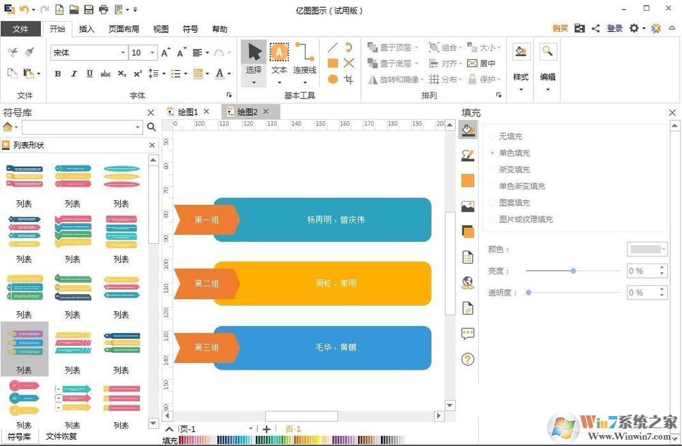Open the comment panel icon on right edge
Image resolution: width=682 pixels, height=446 pixels.
[467, 334]
